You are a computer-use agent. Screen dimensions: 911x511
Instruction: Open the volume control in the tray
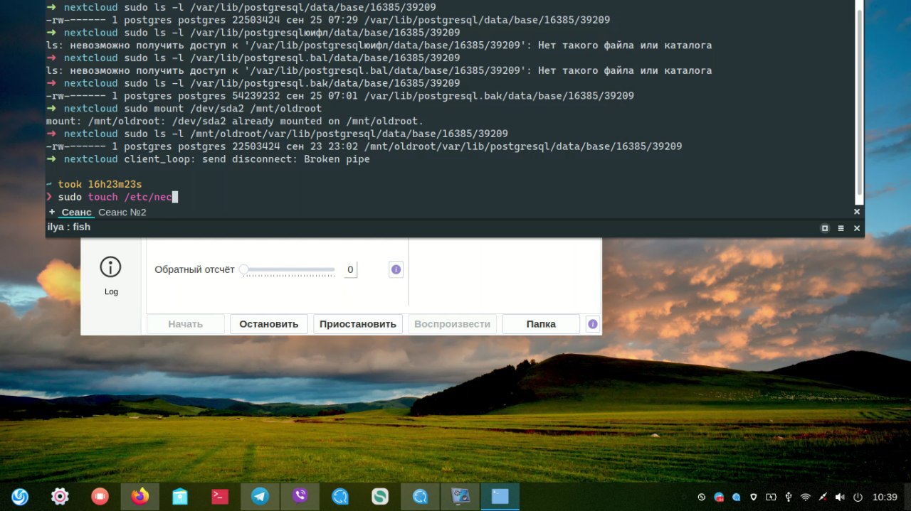[840, 497]
